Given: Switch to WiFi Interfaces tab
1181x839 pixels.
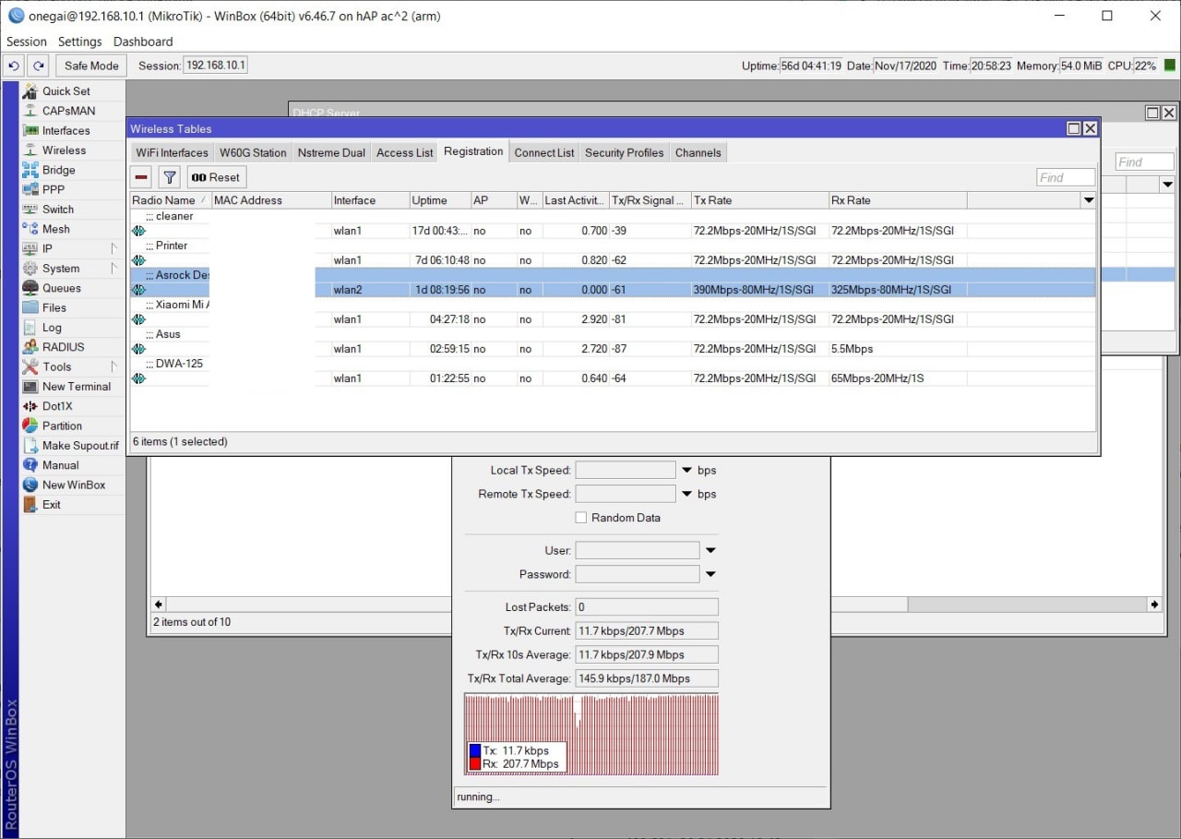Looking at the screenshot, I should (x=172, y=152).
